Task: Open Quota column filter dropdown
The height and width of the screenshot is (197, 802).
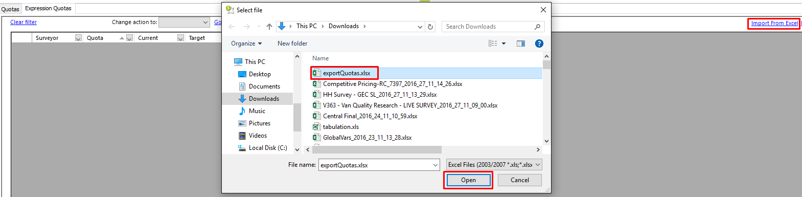Action: click(x=130, y=38)
